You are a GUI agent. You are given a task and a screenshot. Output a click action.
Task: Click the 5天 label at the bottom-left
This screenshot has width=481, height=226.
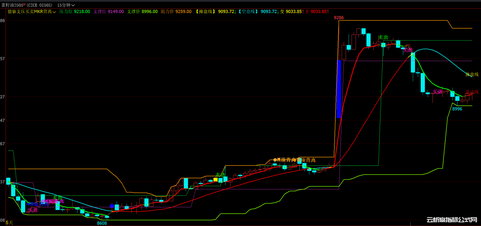point(9,223)
